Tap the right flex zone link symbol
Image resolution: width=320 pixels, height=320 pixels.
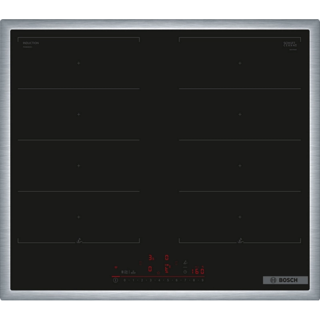176,263
